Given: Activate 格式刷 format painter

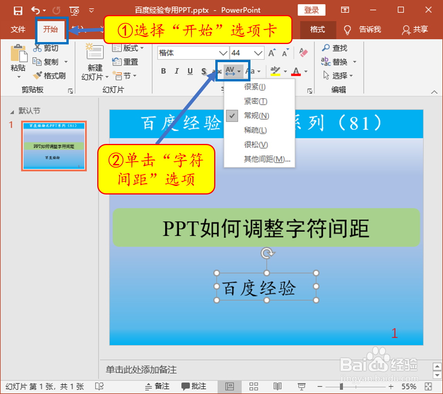Looking at the screenshot, I should [x=49, y=75].
